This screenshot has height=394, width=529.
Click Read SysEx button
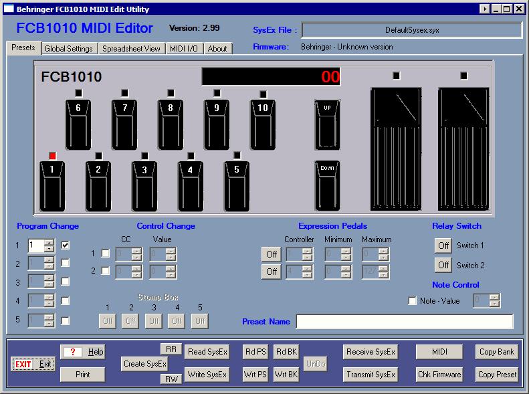tap(207, 352)
